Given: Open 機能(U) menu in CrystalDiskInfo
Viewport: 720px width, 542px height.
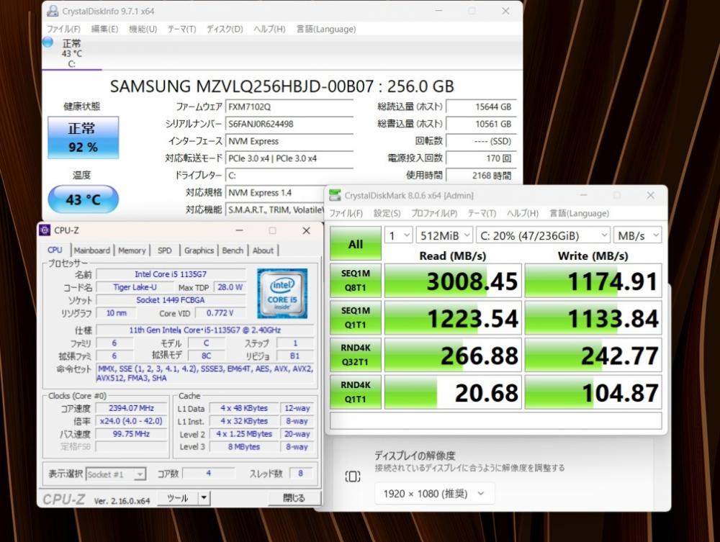Looking at the screenshot, I should tap(143, 29).
